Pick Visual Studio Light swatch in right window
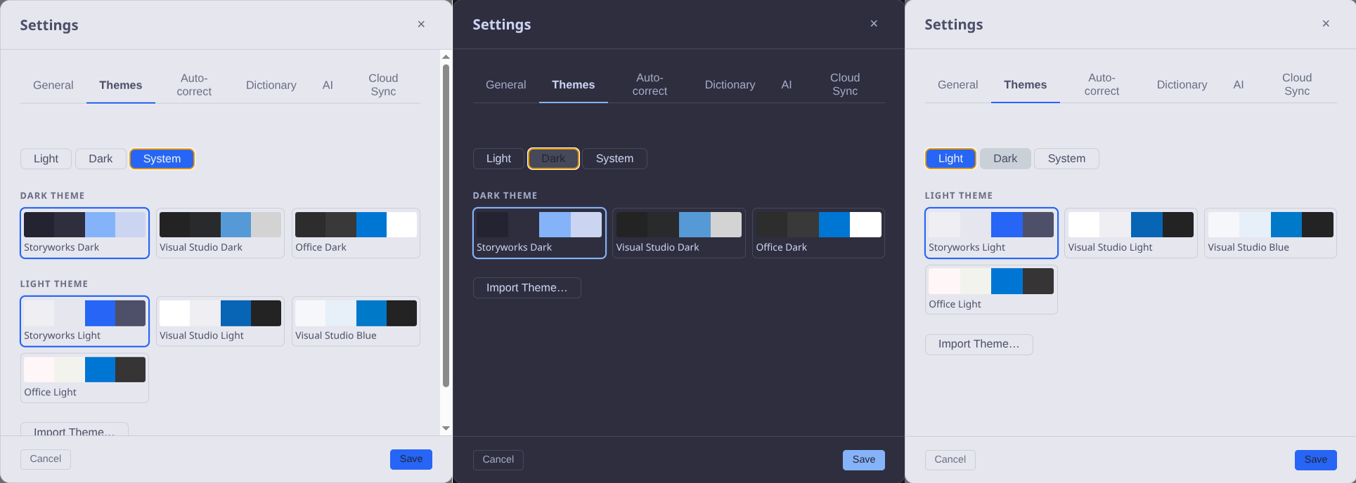This screenshot has width=1356, height=483. 1130,233
